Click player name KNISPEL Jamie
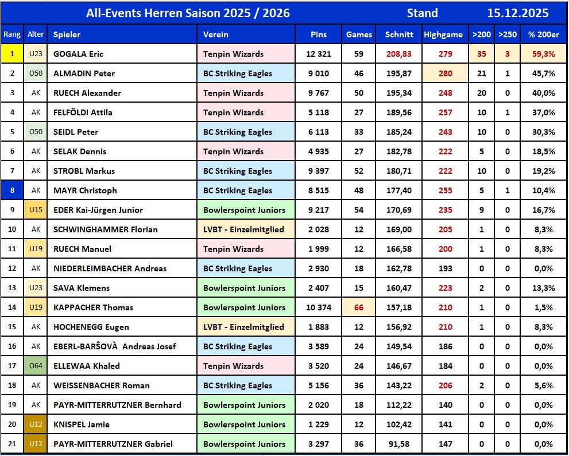Viewport: 569px width, 456px height. pyautogui.click(x=81, y=424)
